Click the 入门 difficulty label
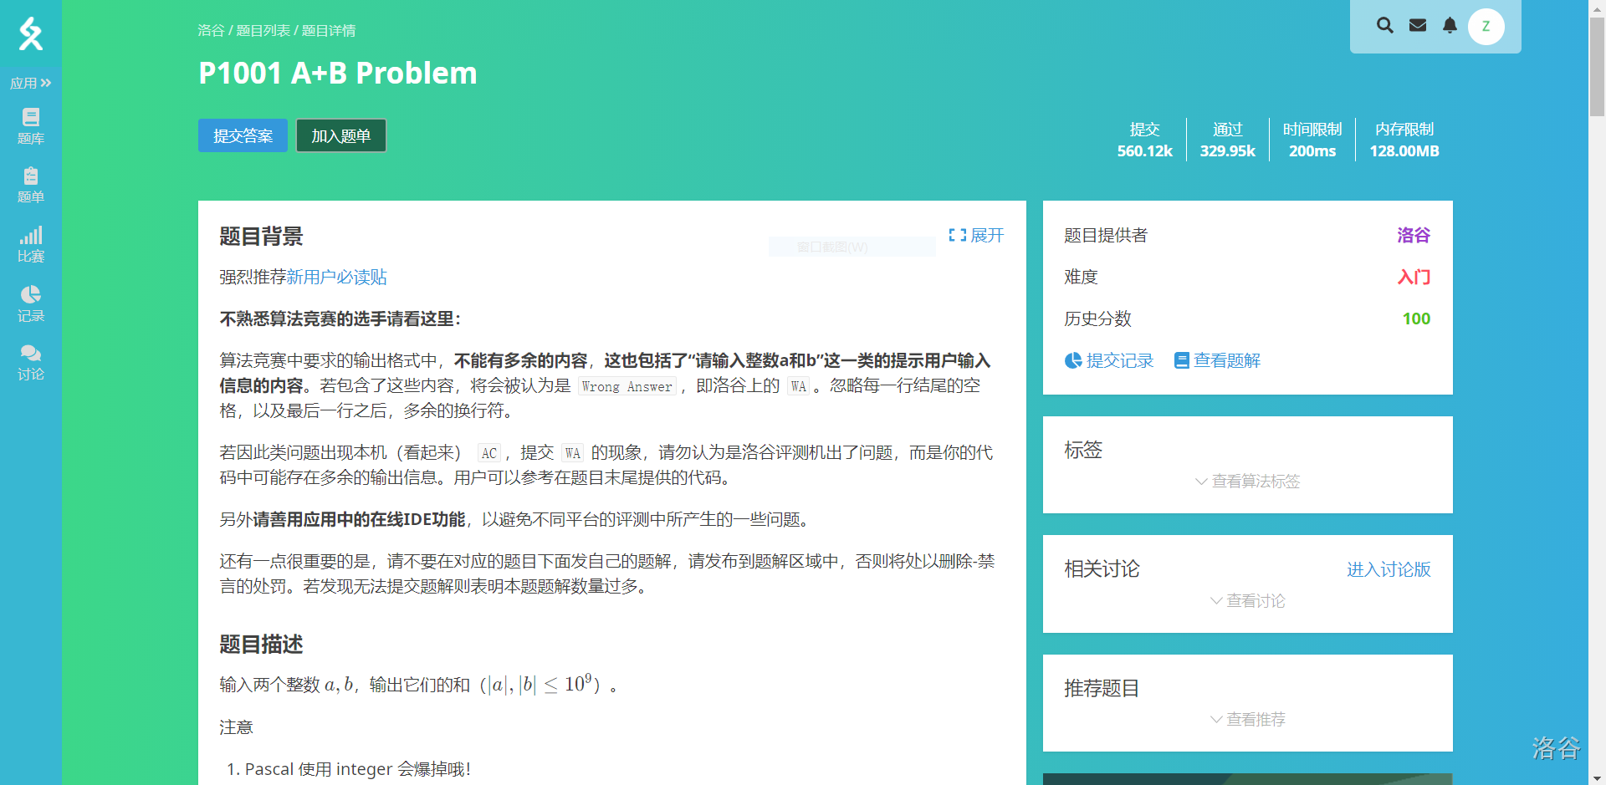1606x785 pixels. [1414, 277]
